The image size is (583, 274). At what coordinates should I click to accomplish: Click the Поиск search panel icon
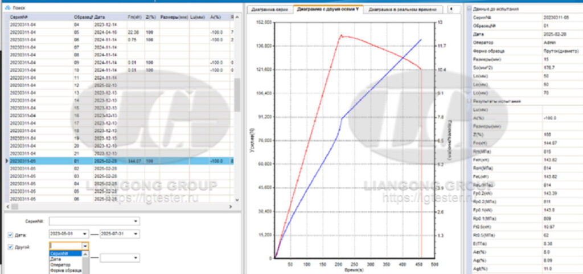[x=7, y=8]
